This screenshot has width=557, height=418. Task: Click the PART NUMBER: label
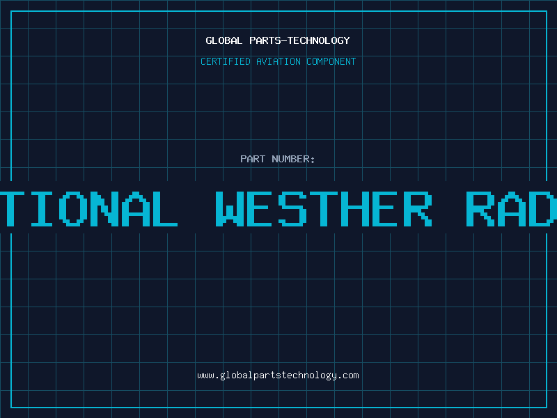(277, 159)
